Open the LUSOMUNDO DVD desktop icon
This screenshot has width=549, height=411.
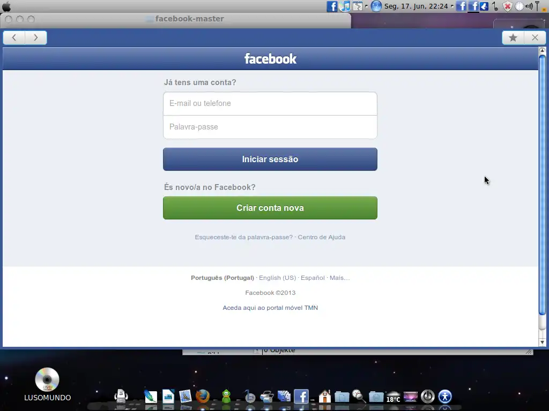(x=47, y=384)
